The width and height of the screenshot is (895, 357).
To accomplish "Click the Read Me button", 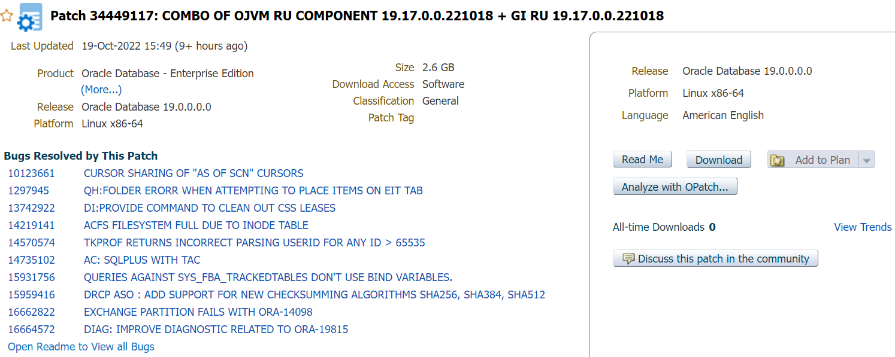I will click(x=642, y=160).
